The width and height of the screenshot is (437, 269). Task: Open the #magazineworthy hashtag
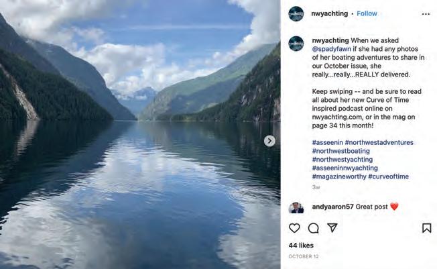[x=338, y=176]
